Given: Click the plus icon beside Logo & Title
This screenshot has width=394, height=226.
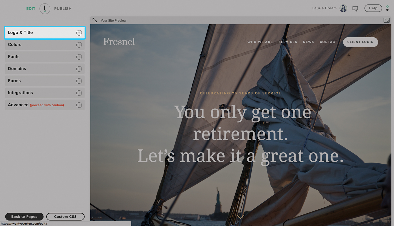Looking at the screenshot, I should (79, 33).
